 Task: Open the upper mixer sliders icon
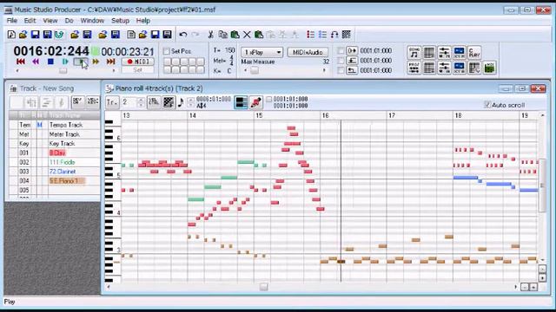pyautogui.click(x=444, y=53)
